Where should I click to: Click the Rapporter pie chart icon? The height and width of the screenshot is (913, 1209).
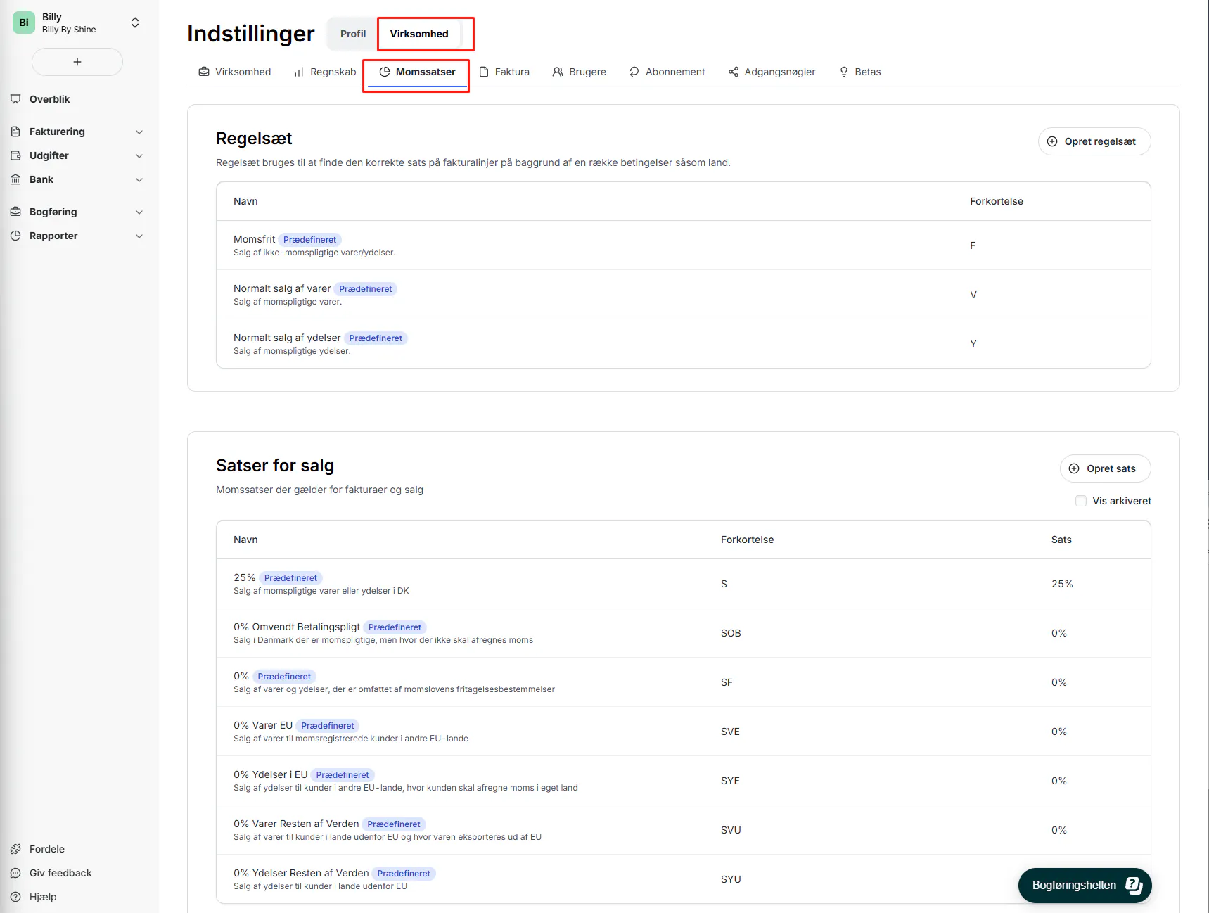(x=15, y=236)
